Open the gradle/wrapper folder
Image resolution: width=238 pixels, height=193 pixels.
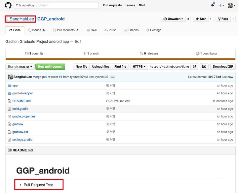(22, 93)
